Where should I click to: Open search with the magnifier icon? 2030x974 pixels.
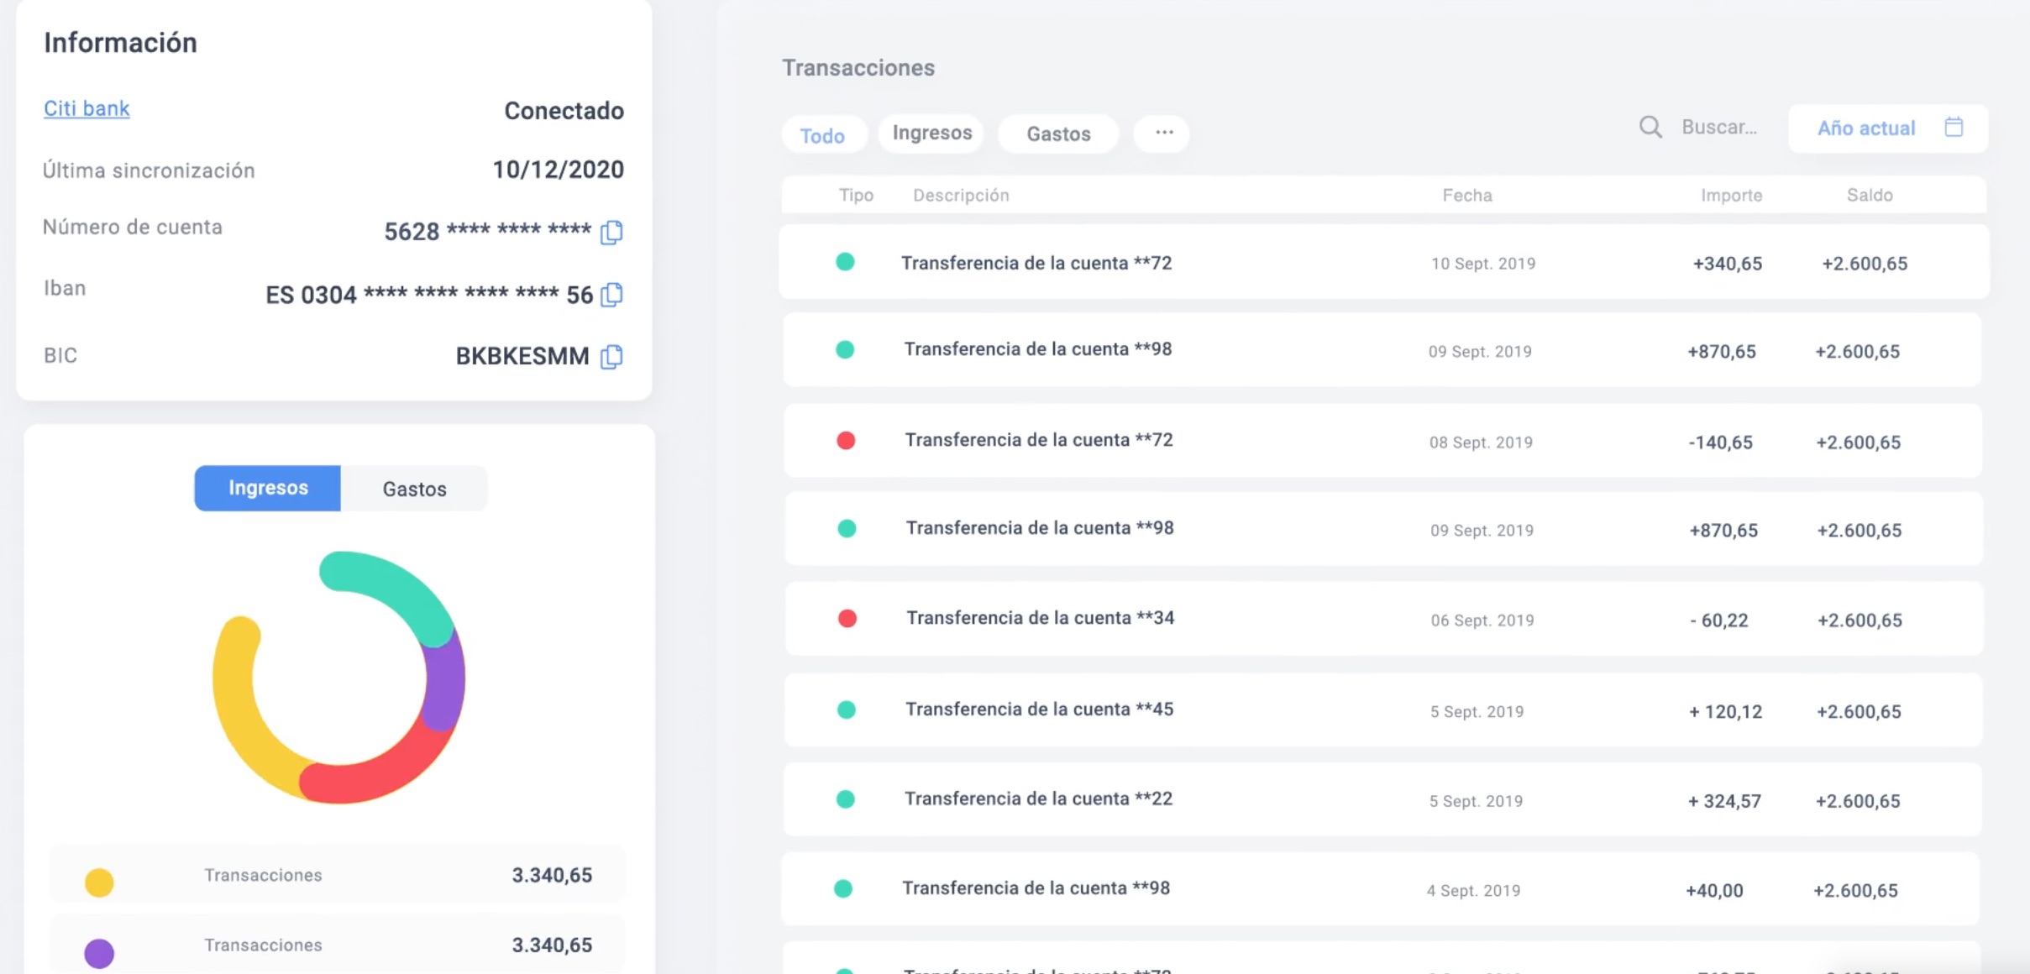point(1650,127)
